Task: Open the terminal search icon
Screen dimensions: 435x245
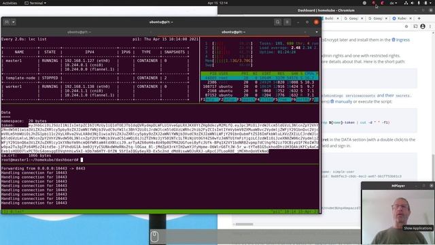Action: click(x=277, y=22)
